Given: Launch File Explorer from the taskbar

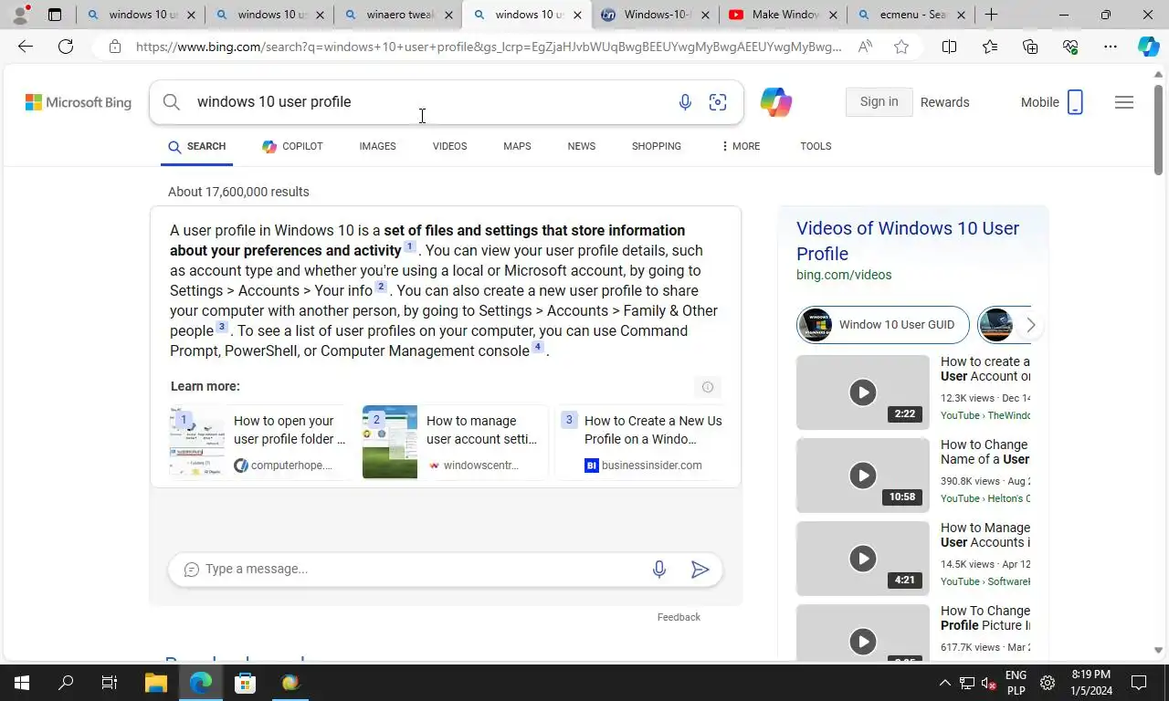Looking at the screenshot, I should pyautogui.click(x=156, y=683).
